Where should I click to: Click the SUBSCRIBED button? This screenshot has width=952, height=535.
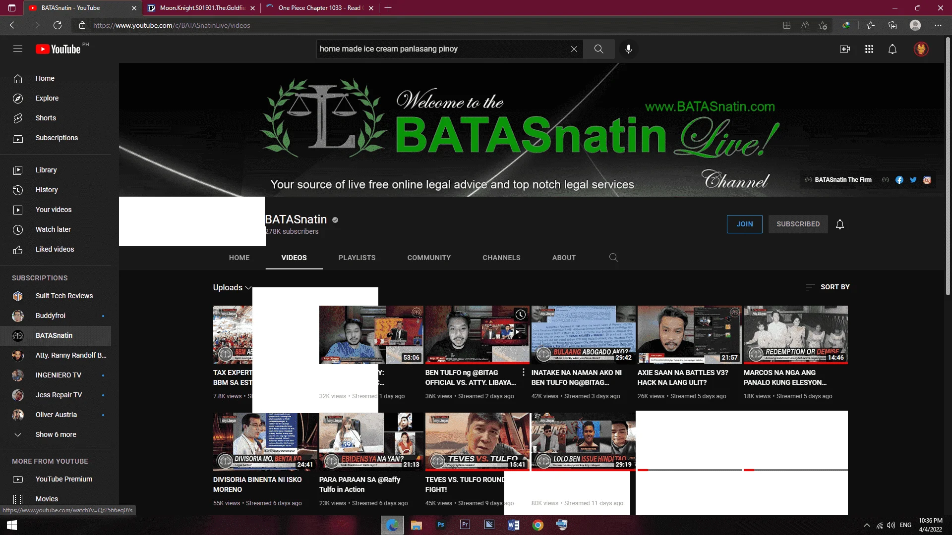[798, 224]
